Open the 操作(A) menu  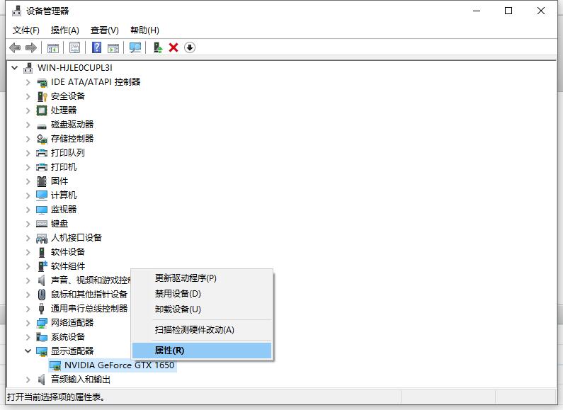(x=65, y=30)
